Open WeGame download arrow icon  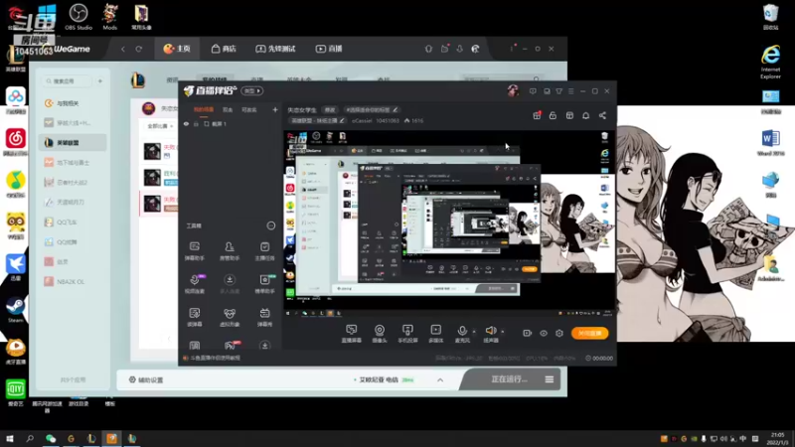(x=459, y=49)
